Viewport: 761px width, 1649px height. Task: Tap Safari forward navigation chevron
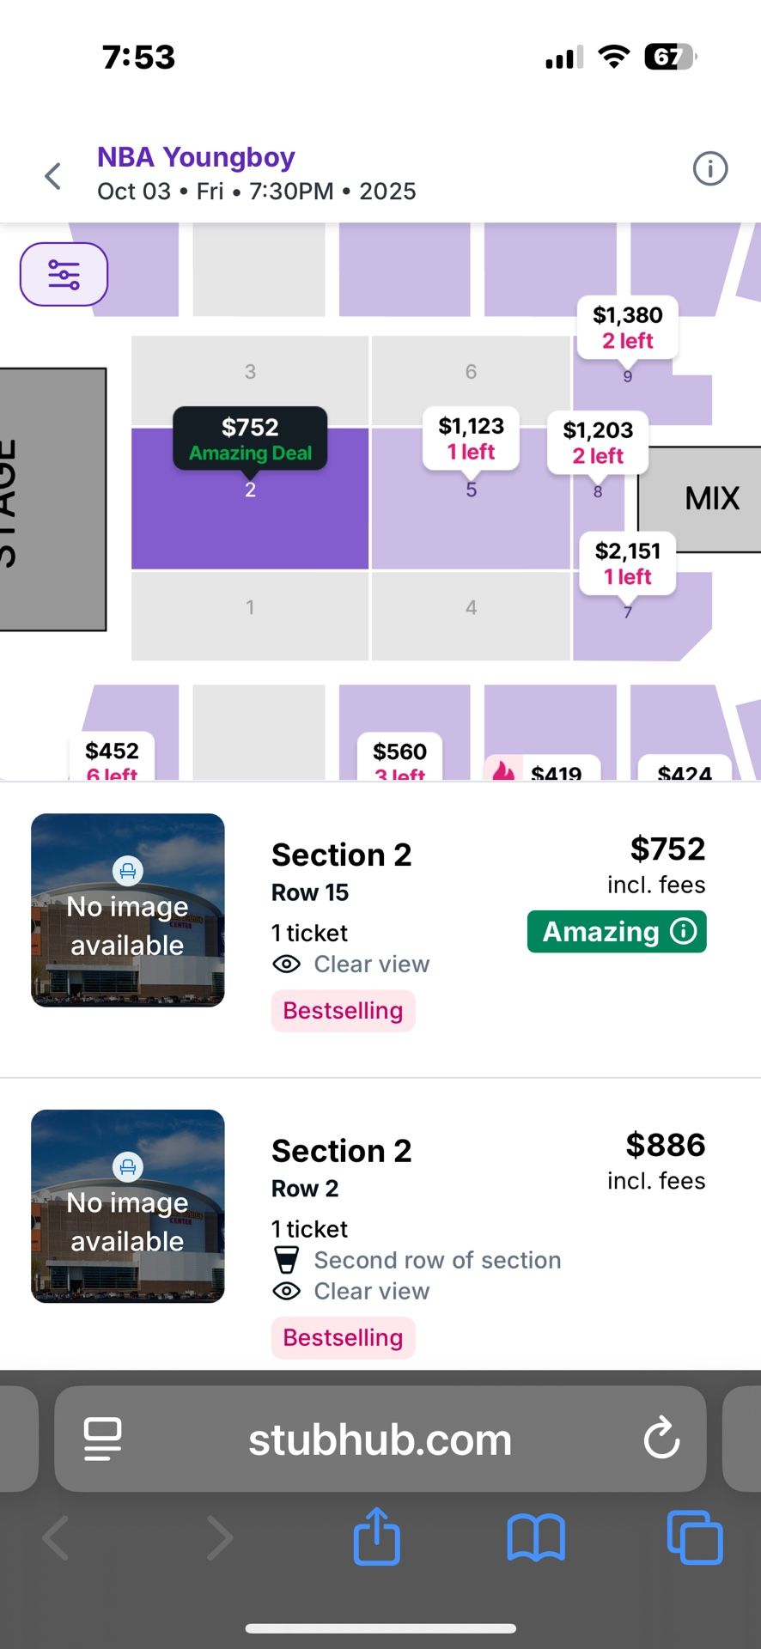(x=219, y=1537)
